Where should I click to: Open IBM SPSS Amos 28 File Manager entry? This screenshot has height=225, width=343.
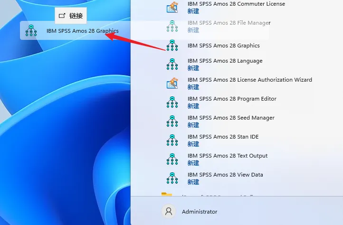coord(229,23)
